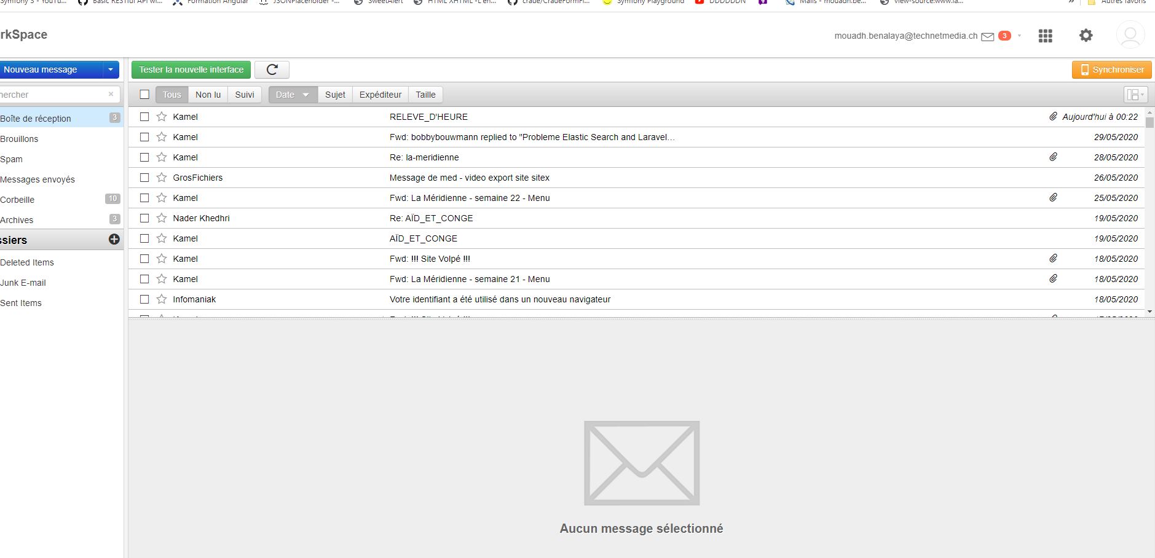Star the GrosFichiers message
Screen dimensions: 1155x558
coord(162,178)
